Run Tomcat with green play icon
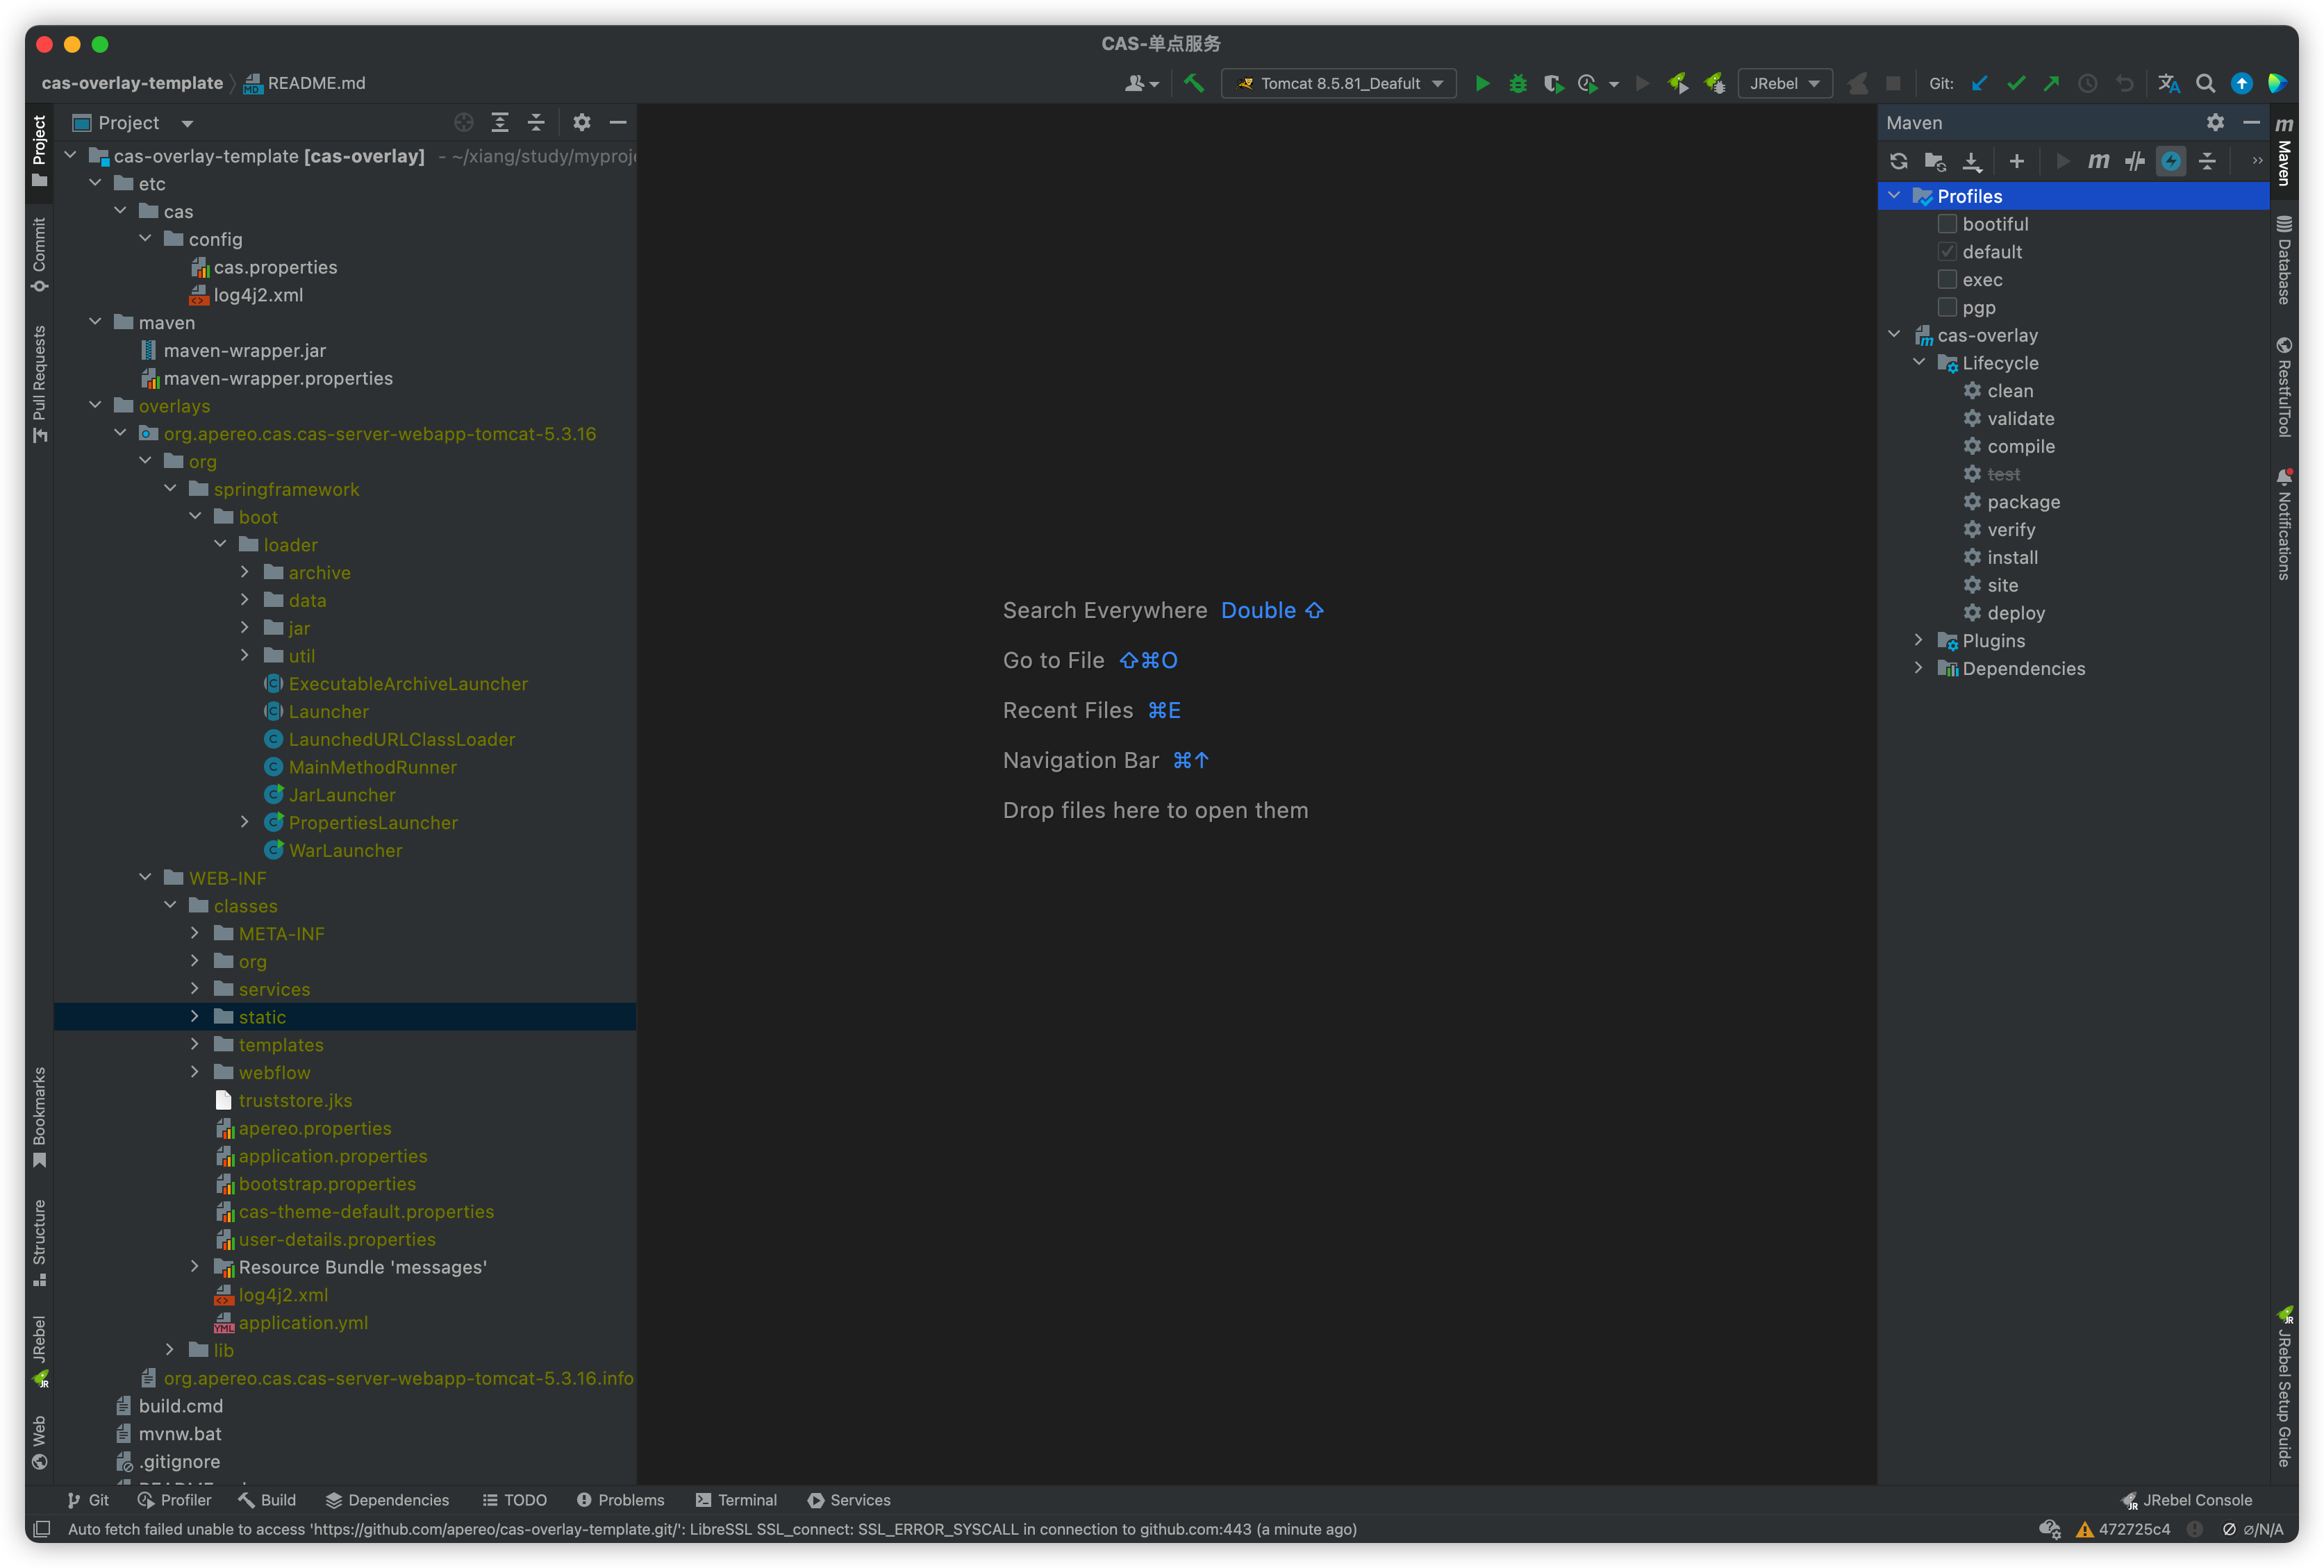Viewport: 2324px width, 1568px height. tap(1482, 83)
